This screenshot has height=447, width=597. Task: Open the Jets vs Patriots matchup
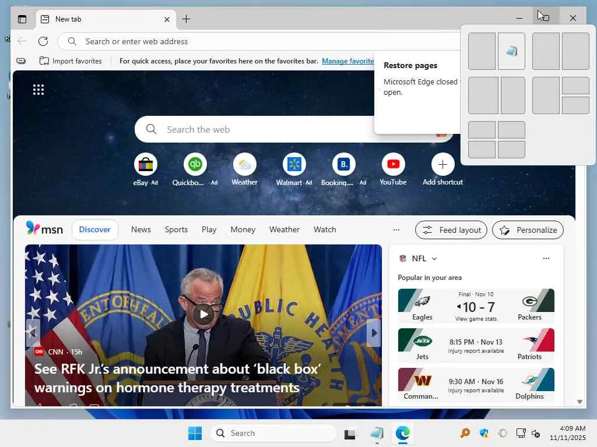[x=476, y=346]
